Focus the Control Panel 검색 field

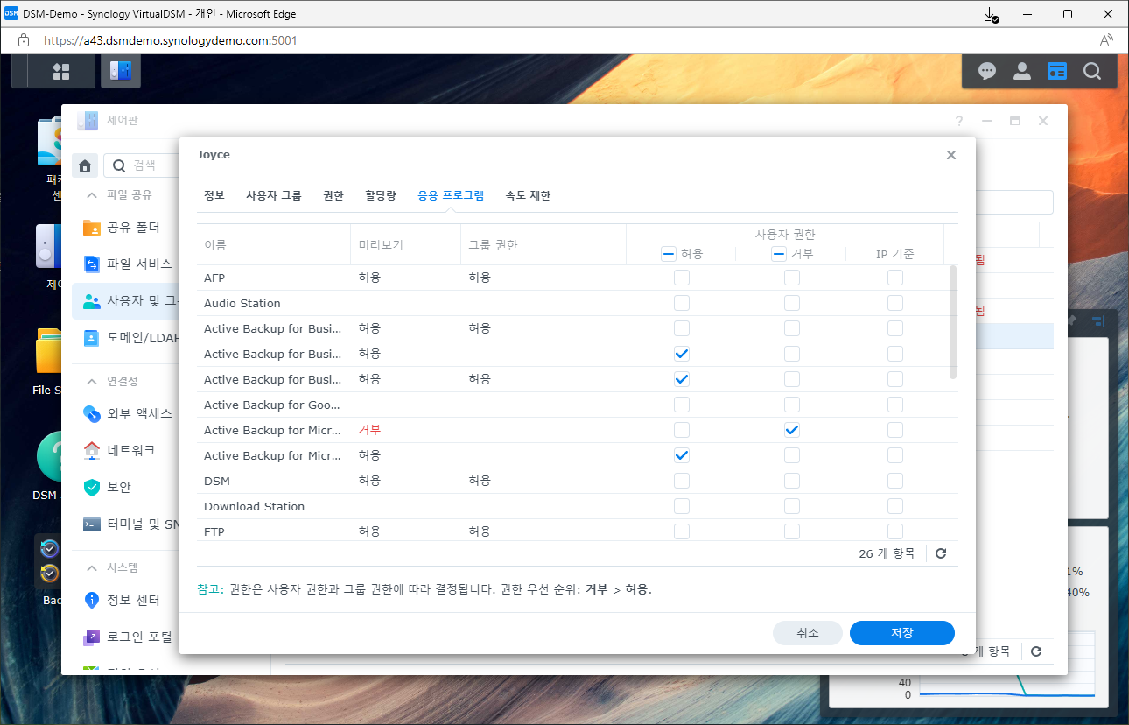tap(140, 165)
